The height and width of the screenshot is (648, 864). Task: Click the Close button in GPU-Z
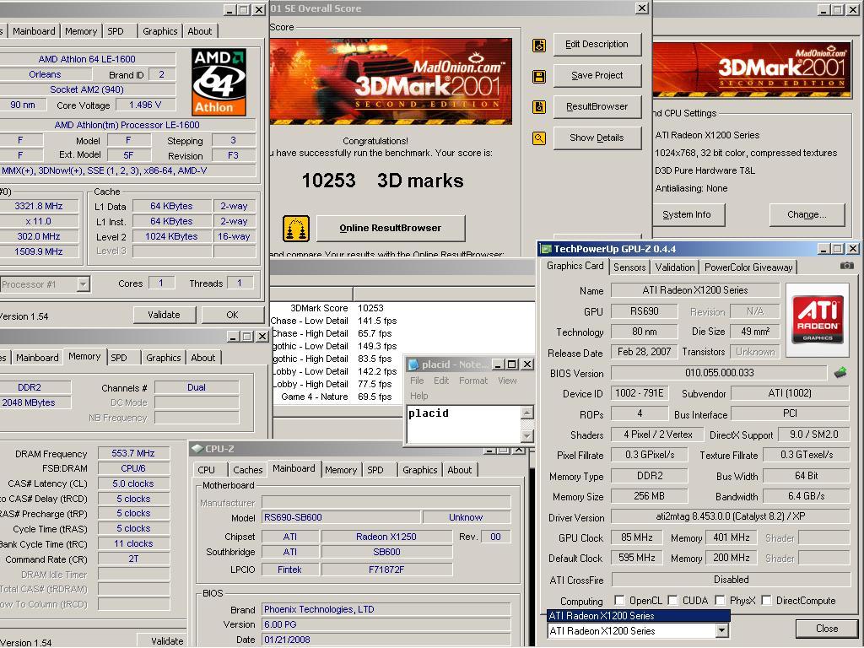(x=827, y=629)
